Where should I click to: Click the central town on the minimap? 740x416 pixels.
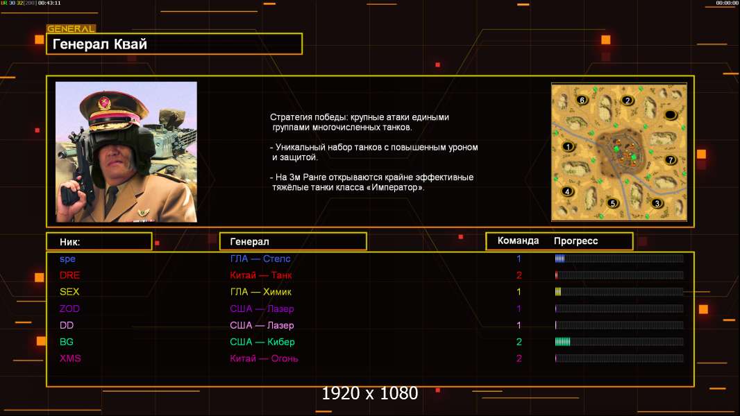624,151
